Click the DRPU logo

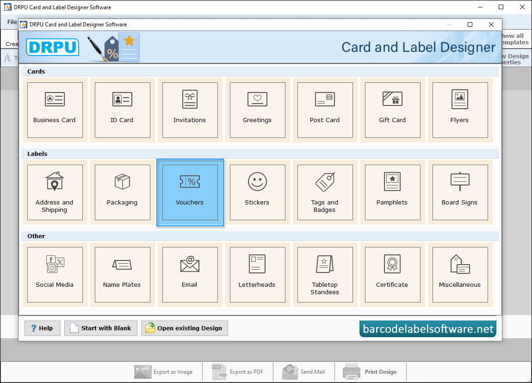click(53, 47)
